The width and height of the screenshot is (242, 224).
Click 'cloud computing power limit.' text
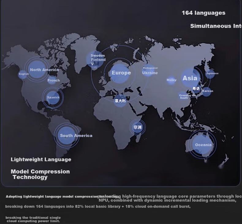pos(33,221)
